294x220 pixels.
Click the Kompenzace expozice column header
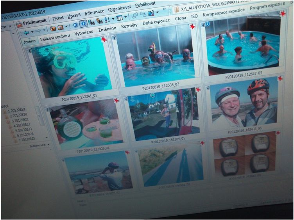coord(224,12)
